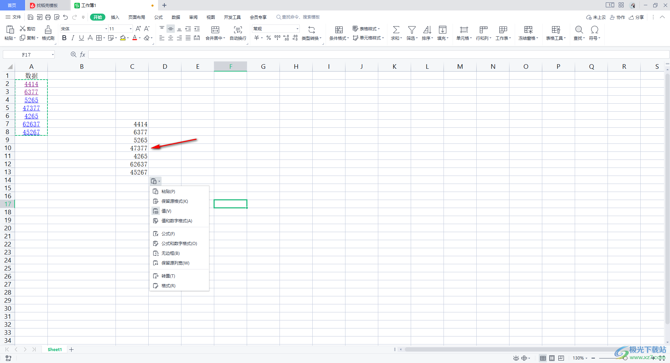Click the hyperlink 4414 in cell A2
Image resolution: width=670 pixels, height=363 pixels.
pyautogui.click(x=31, y=84)
